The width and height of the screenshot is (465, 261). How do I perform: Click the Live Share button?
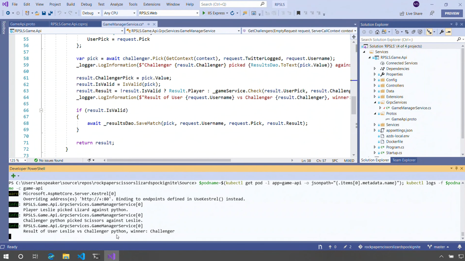(411, 13)
